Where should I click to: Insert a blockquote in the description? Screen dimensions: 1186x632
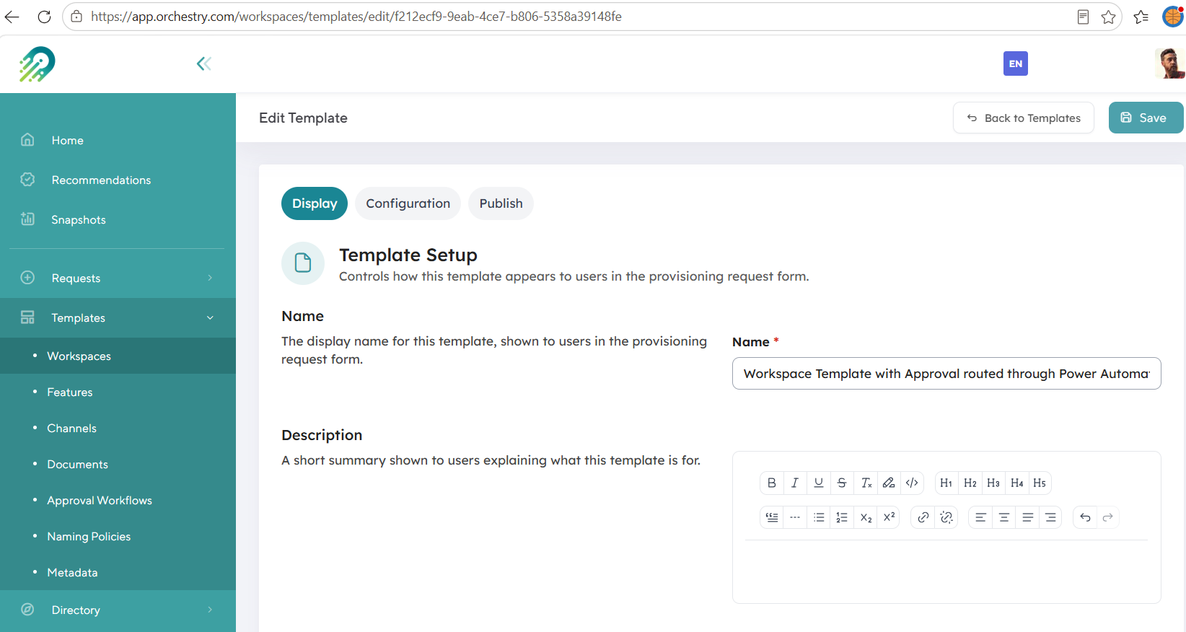pos(772,517)
